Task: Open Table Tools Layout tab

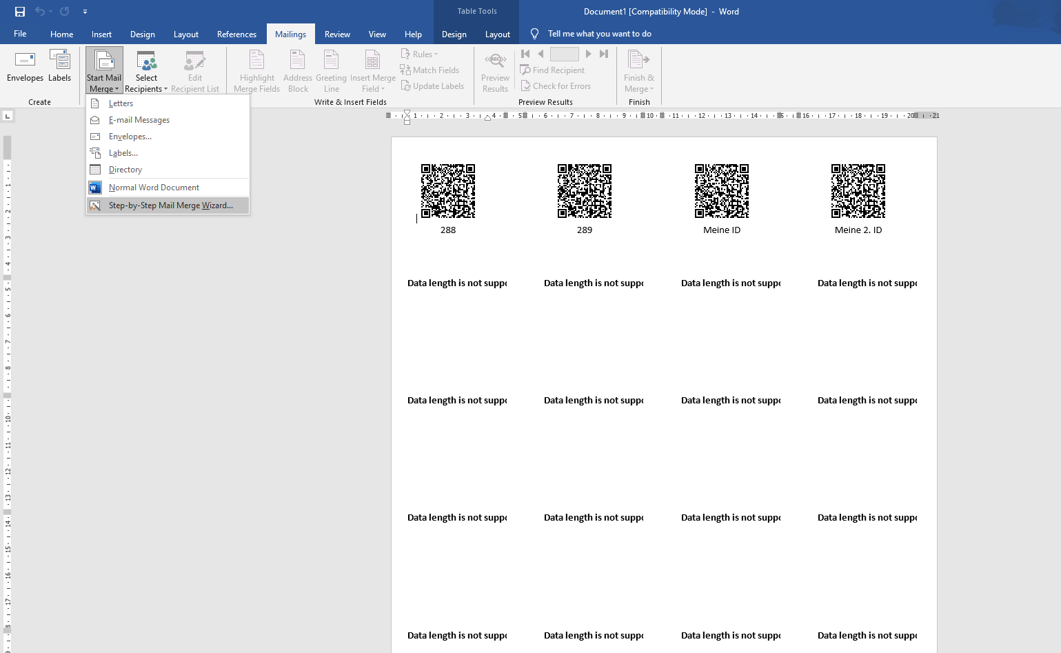Action: point(497,34)
